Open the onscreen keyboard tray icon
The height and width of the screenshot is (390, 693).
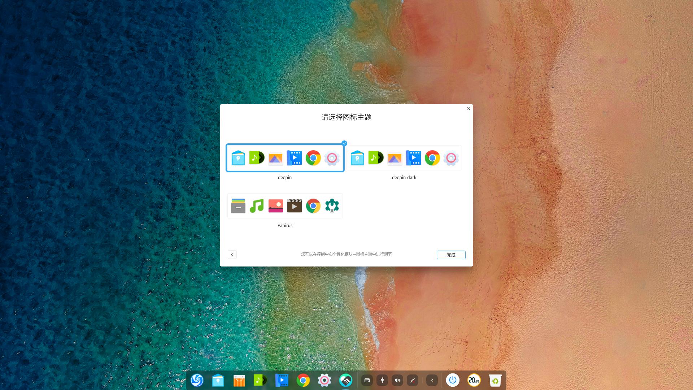coord(367,380)
